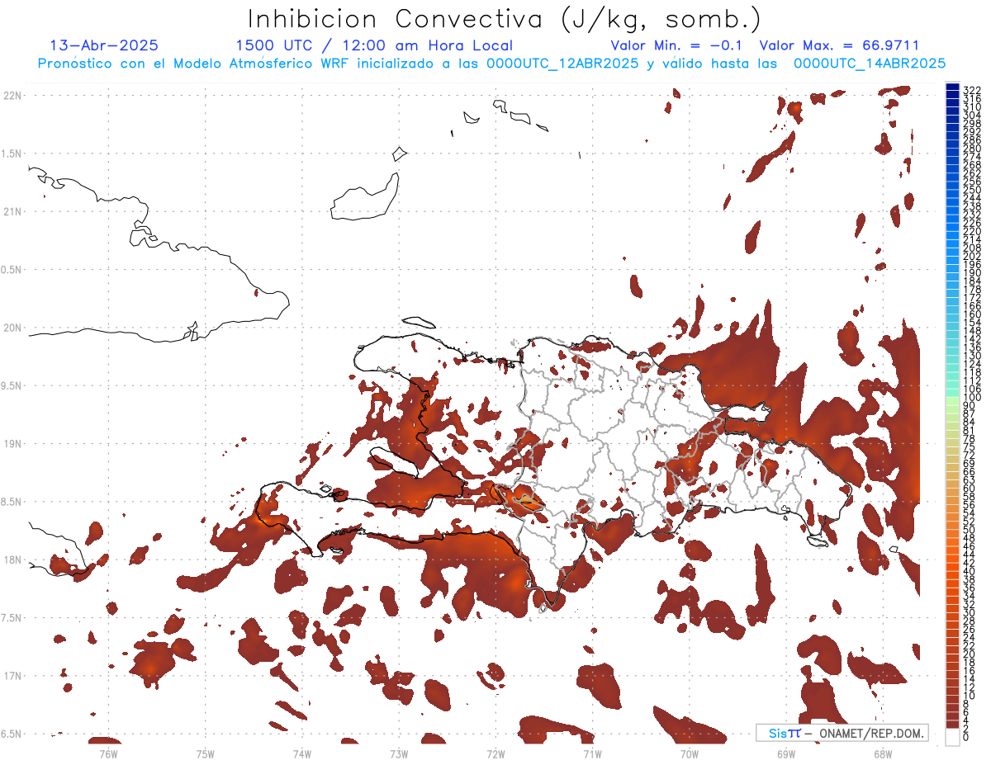The image size is (991, 765).
Task: Click the time label '1500 UTC / 12:00 am Hora Local'
Action: point(374,46)
